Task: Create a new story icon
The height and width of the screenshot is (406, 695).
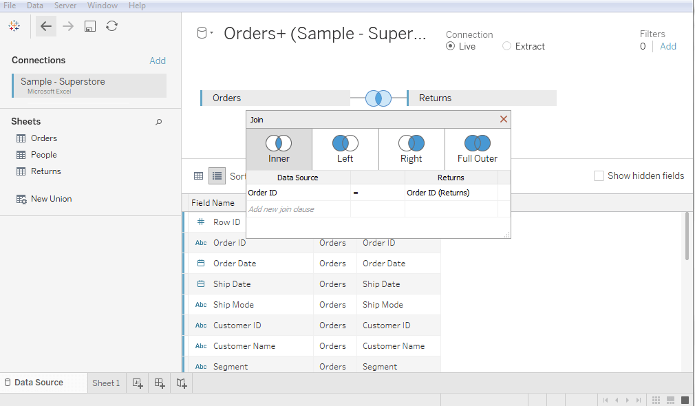Action: tap(182, 383)
